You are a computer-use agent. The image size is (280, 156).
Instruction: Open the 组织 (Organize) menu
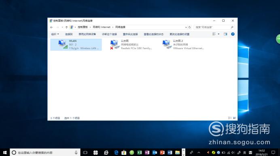point(55,34)
